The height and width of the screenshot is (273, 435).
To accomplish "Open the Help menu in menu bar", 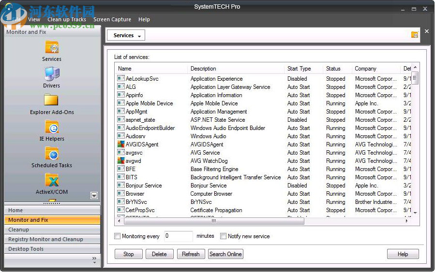I will pyautogui.click(x=144, y=19).
